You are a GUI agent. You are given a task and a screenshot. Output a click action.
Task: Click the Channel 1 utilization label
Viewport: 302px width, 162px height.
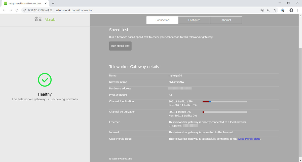122,101
